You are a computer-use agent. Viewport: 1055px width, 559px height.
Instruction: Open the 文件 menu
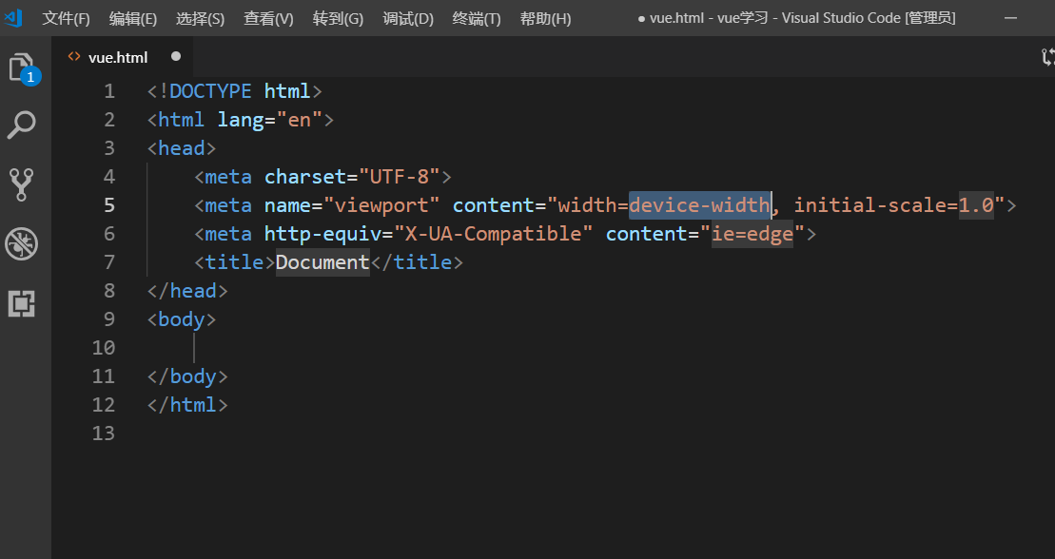66,17
